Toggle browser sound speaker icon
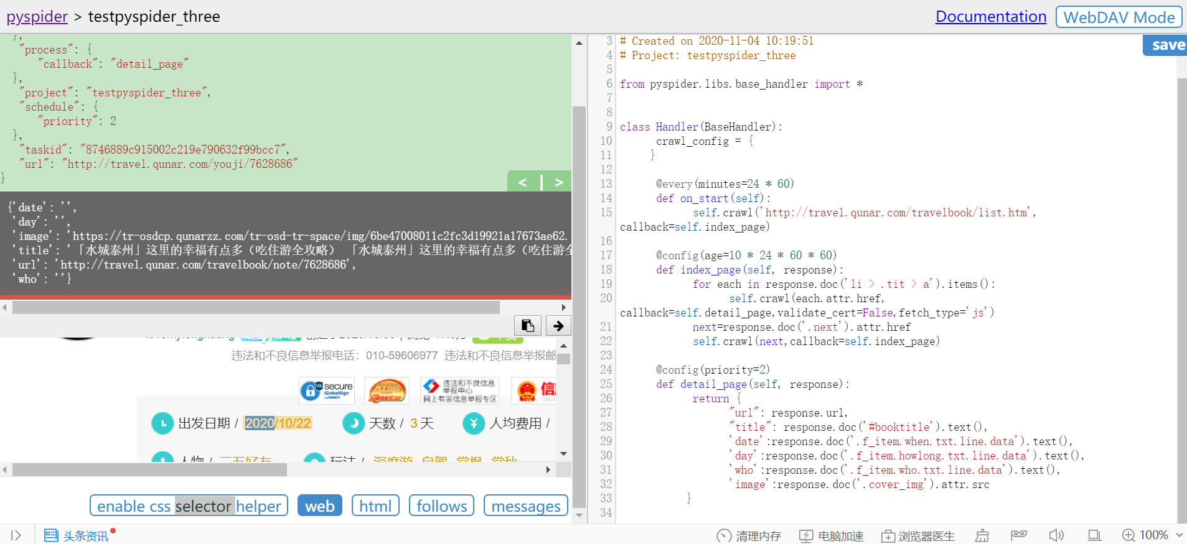This screenshot has height=544, width=1187. pyautogui.click(x=1056, y=535)
